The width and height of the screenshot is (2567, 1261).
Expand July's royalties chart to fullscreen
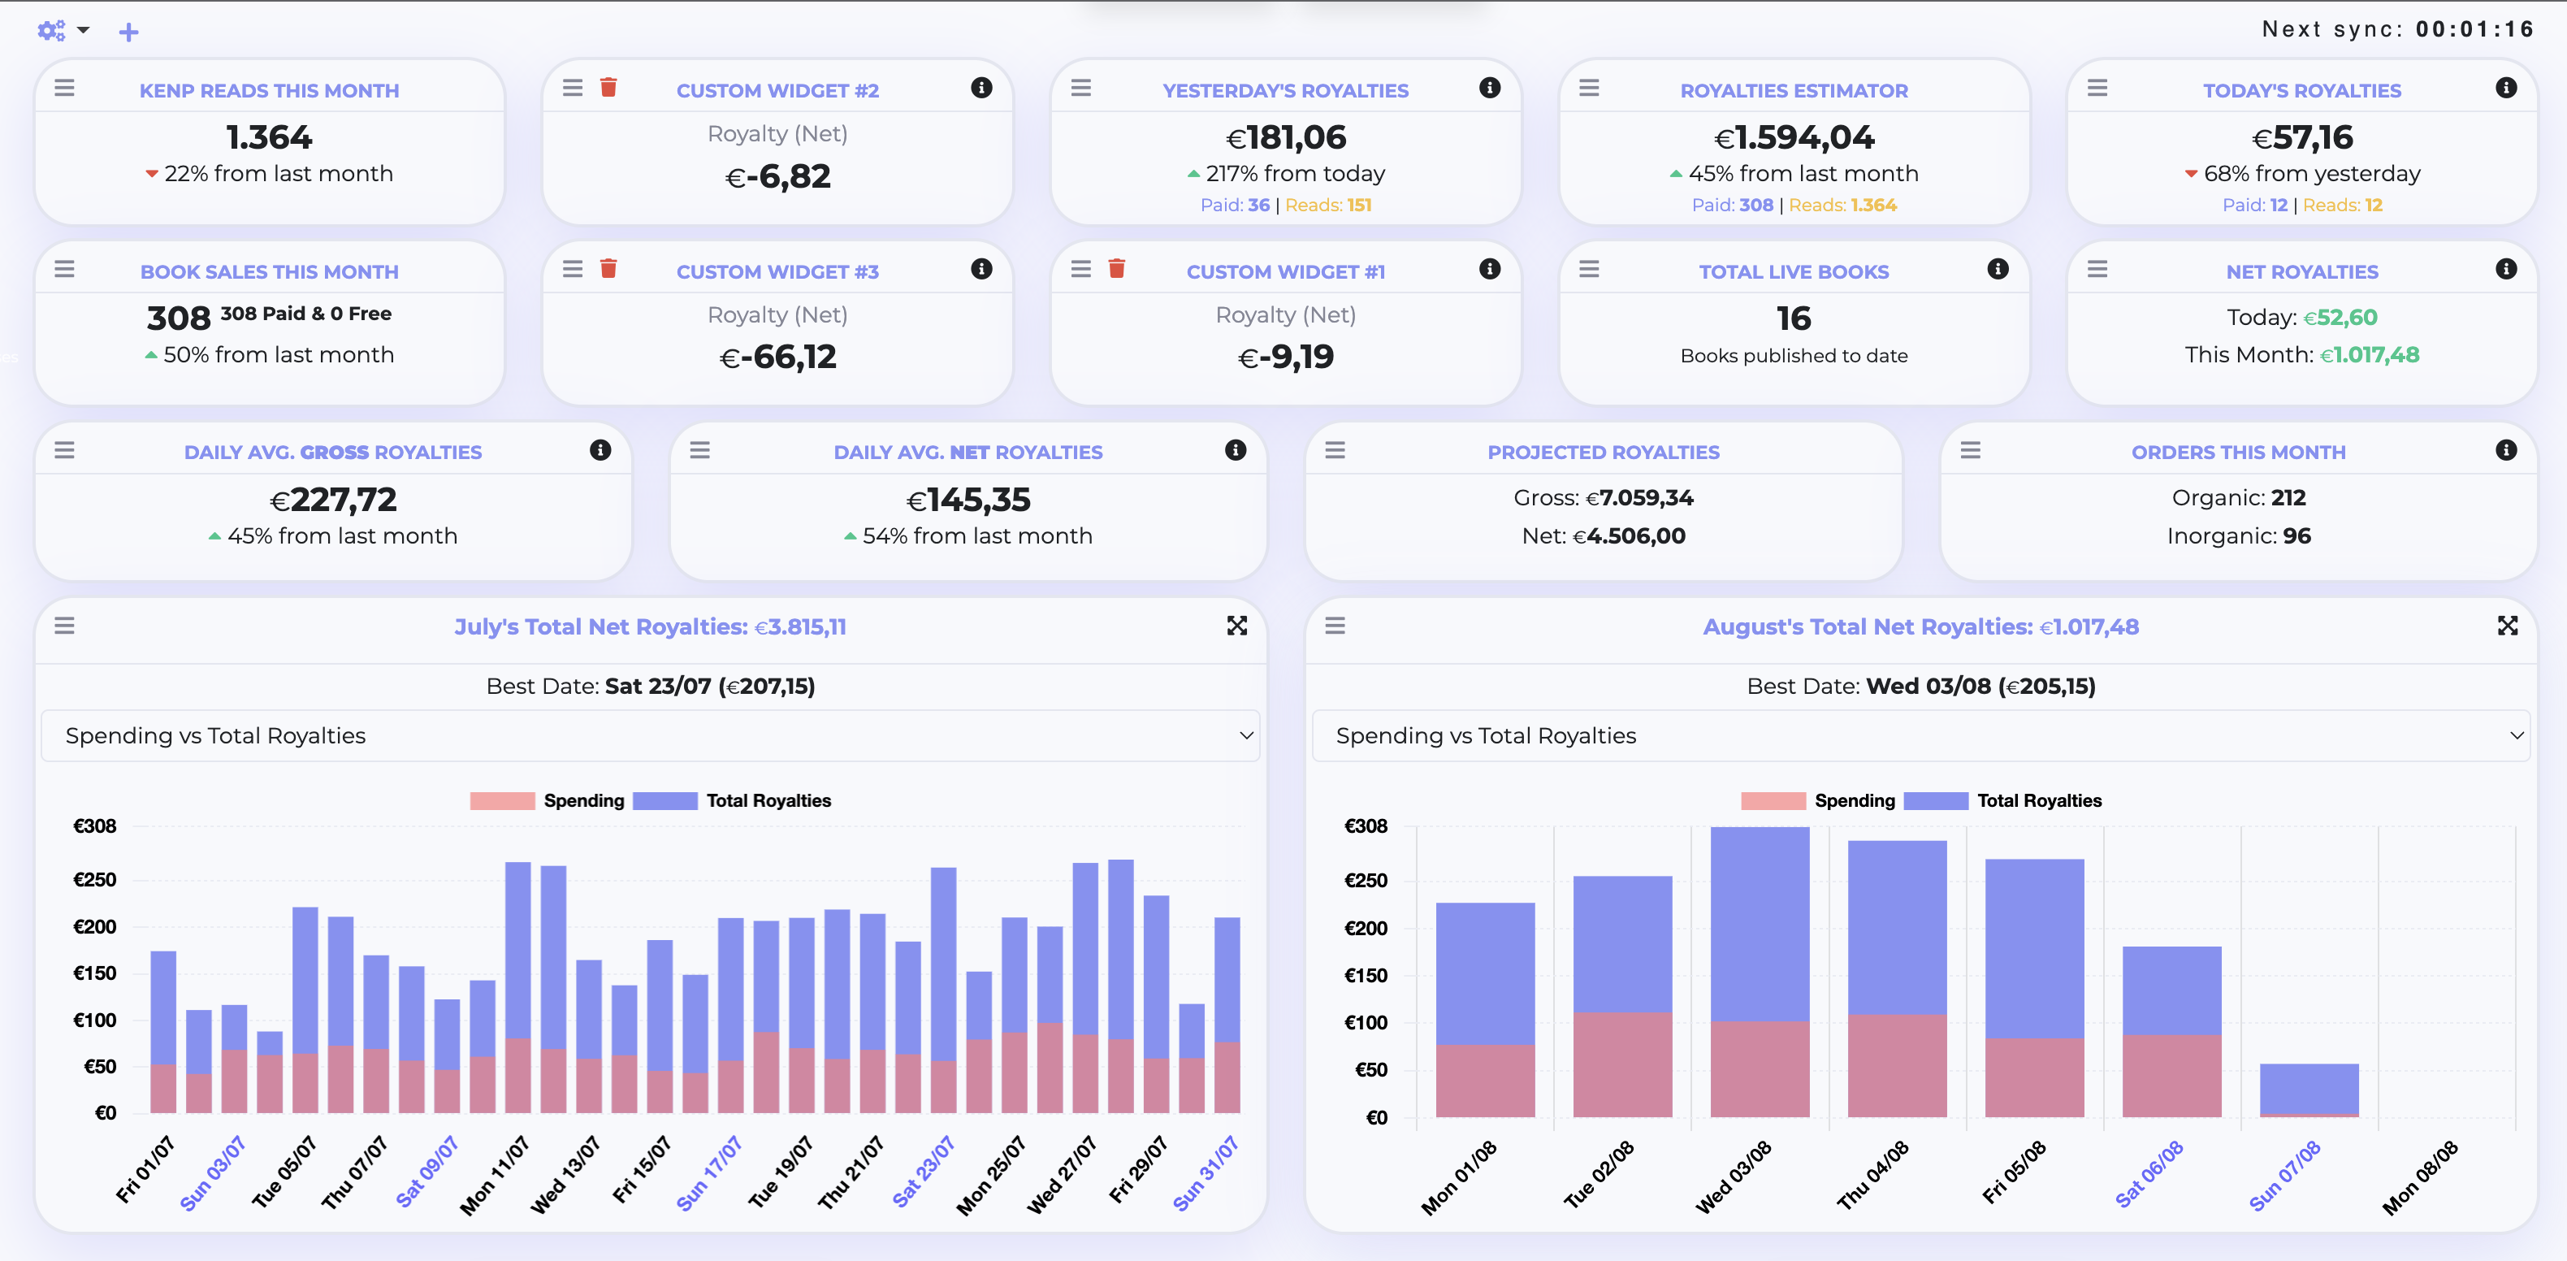(x=1236, y=626)
